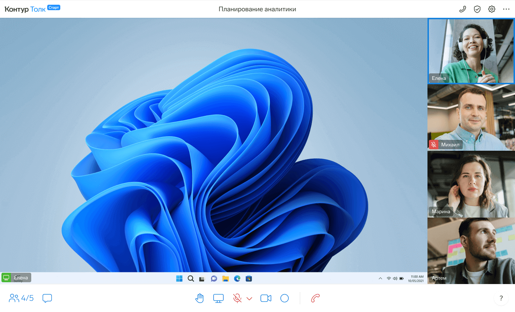Open File Explorer in shared taskbar
The width and height of the screenshot is (515, 312).
coord(226,279)
